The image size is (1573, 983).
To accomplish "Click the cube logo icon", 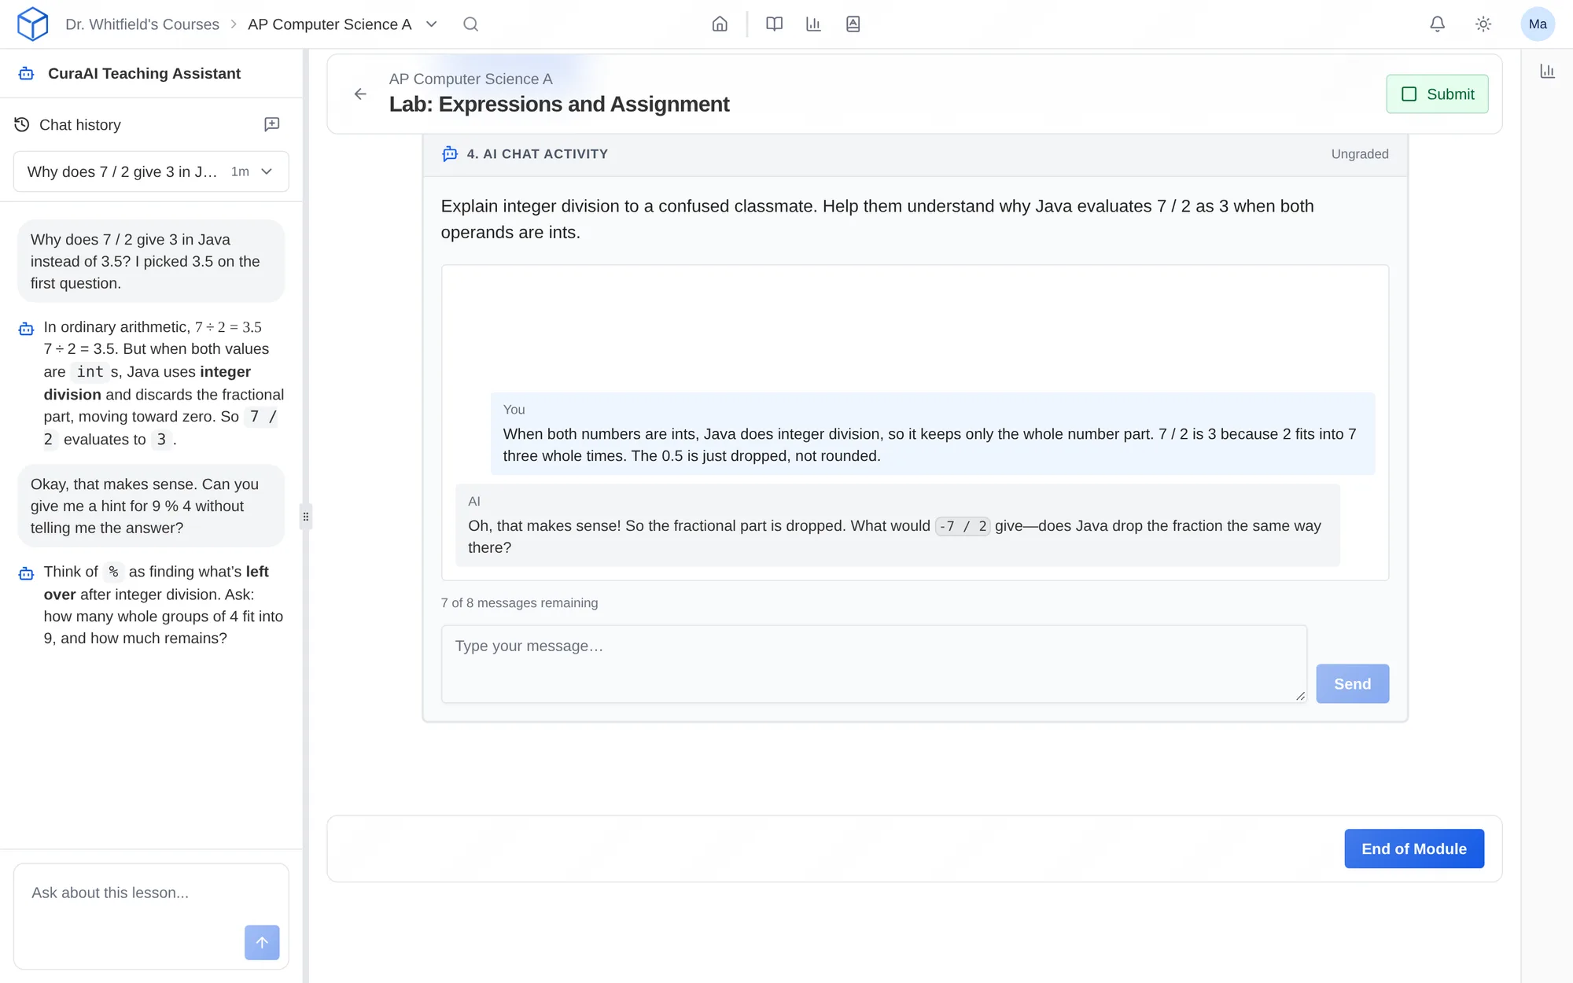I will [32, 24].
